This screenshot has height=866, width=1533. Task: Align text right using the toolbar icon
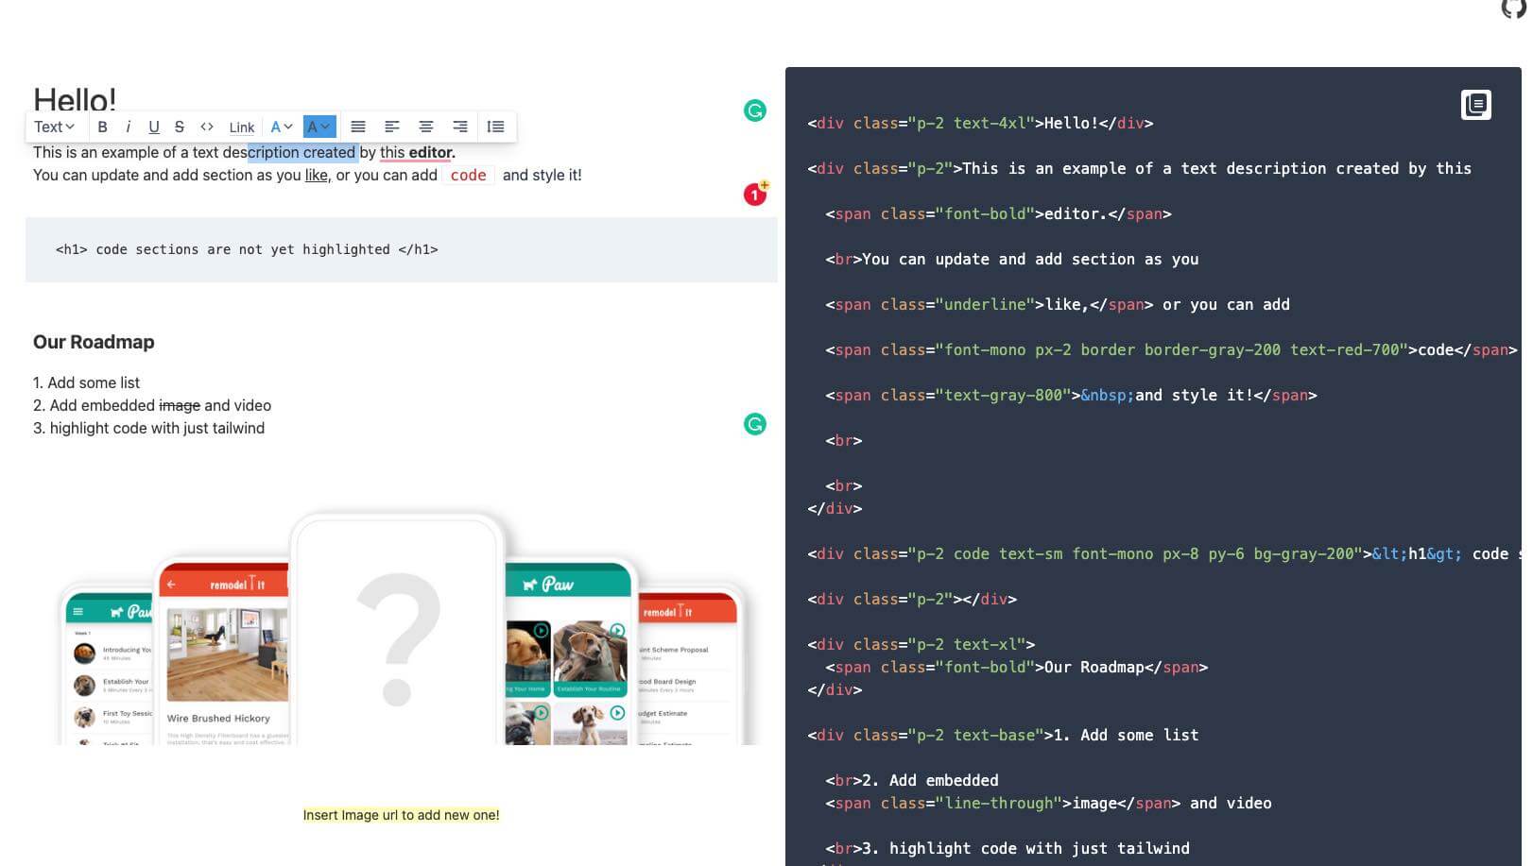pyautogui.click(x=460, y=127)
